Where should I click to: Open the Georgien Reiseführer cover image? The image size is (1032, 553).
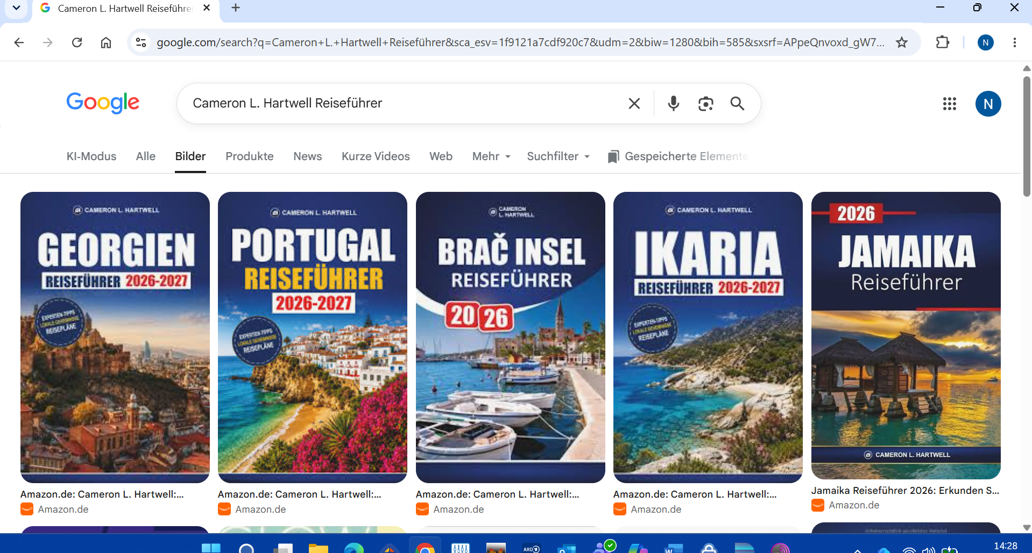click(x=115, y=337)
